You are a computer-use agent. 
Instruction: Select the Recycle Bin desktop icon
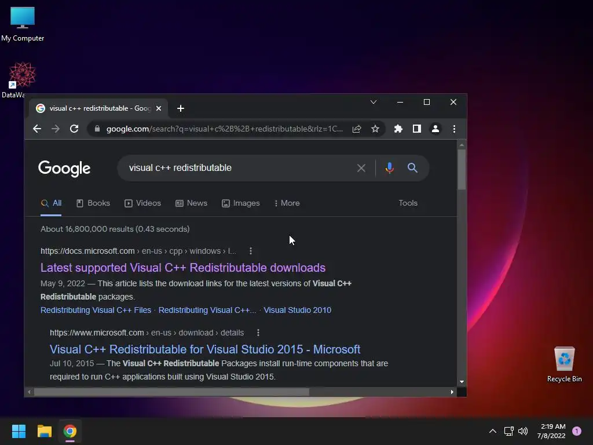pos(564,365)
